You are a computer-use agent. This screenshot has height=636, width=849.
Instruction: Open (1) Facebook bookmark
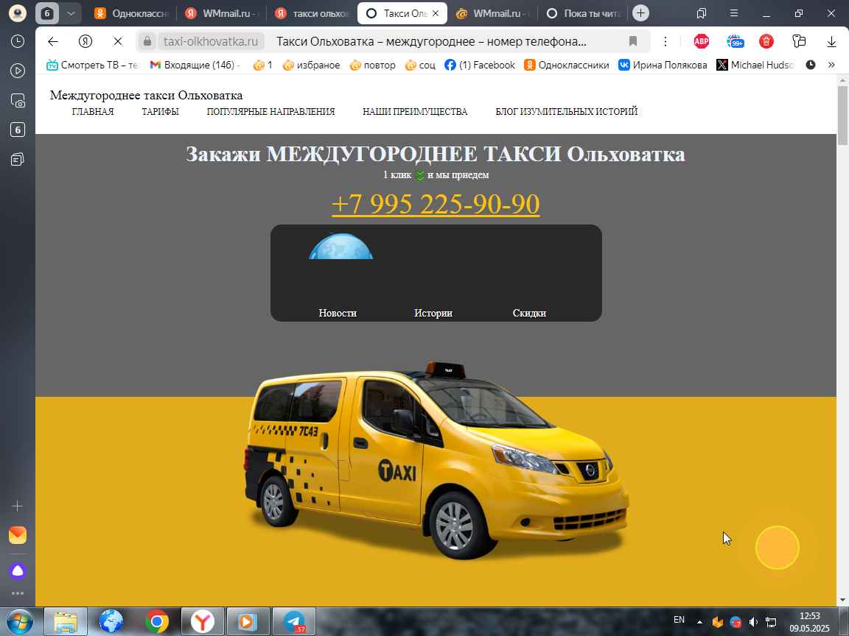(x=479, y=65)
